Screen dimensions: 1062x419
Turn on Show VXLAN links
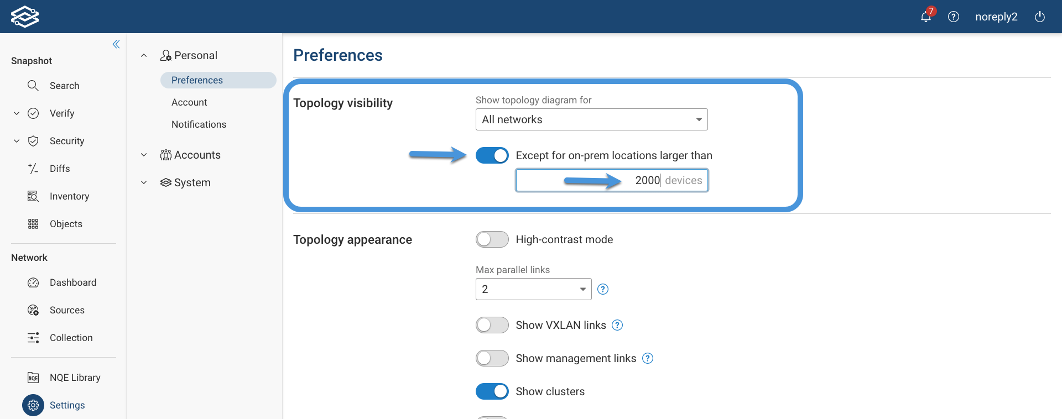(x=492, y=325)
